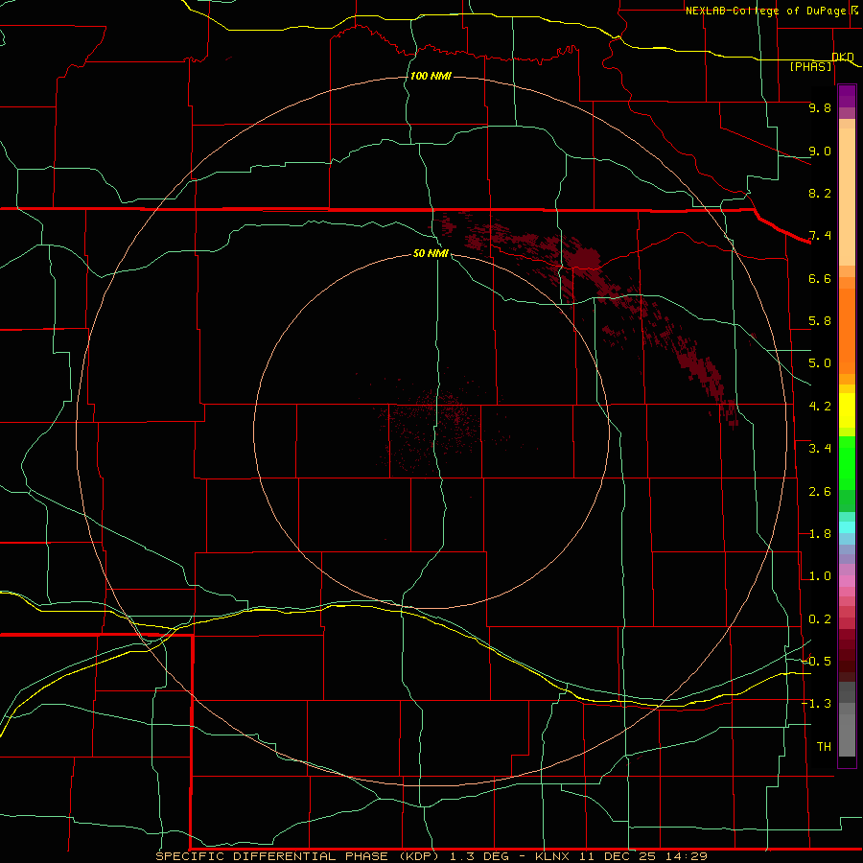Pick the cyan band of the color scale

(x=847, y=527)
